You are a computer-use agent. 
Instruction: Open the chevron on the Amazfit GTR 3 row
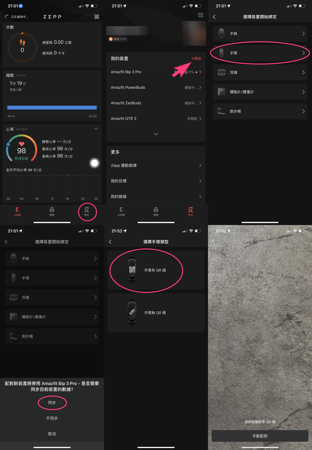[x=200, y=119]
